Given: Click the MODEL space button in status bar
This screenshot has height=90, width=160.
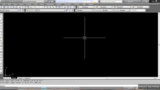Looking at the screenshot, I should pos(126,88).
